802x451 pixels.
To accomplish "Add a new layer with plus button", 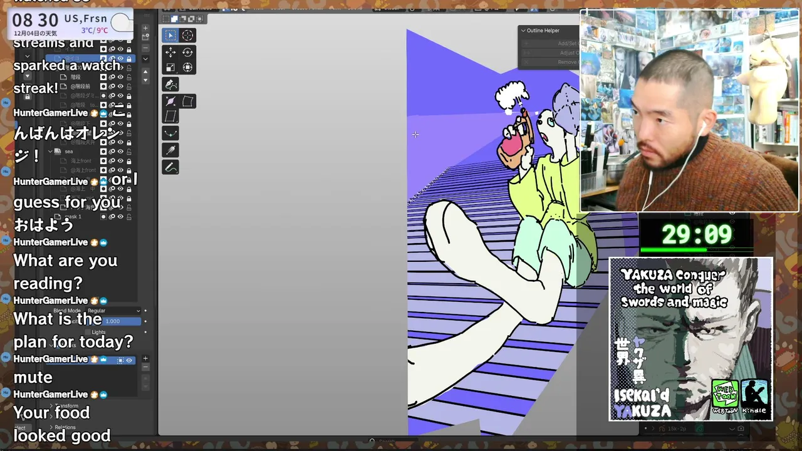I will click(x=145, y=28).
